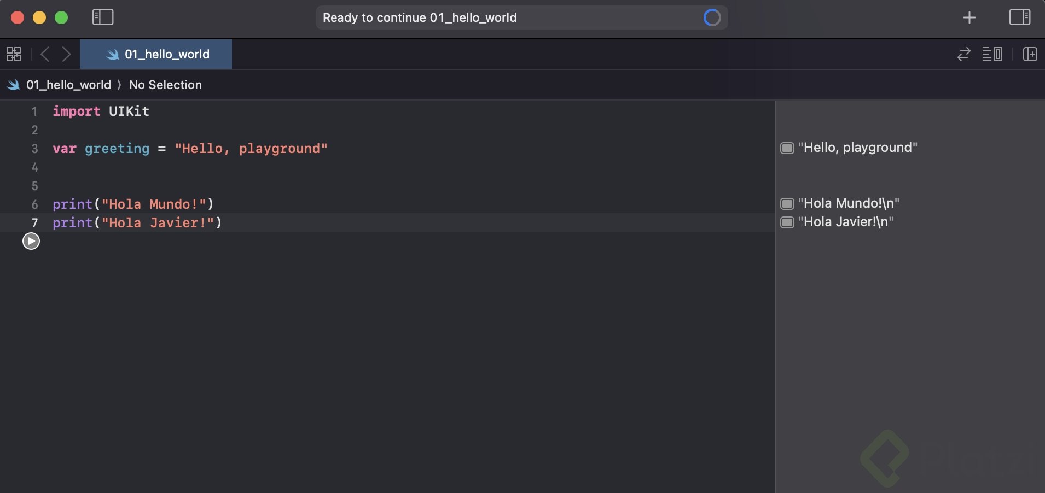Viewport: 1045px width, 493px height.
Task: Open the 01_hello_world breadcrumb menu
Action: tap(69, 85)
